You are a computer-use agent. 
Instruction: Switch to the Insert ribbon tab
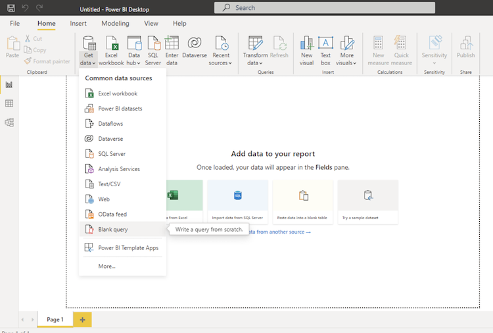(x=78, y=23)
